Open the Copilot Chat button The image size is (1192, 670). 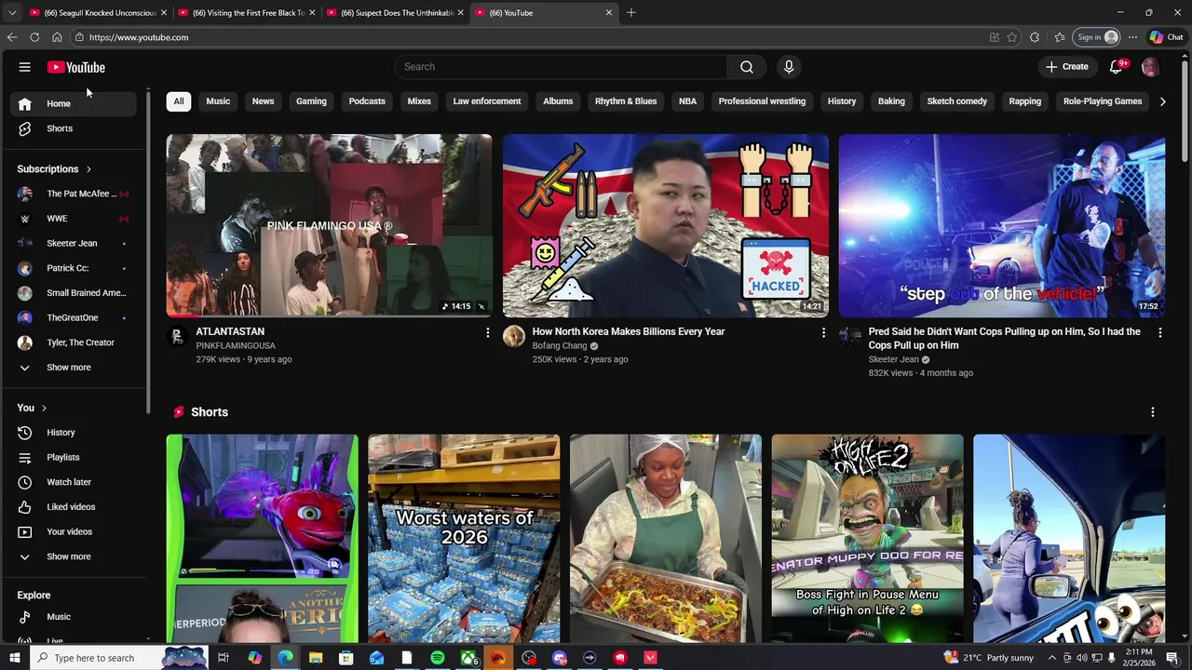[x=1165, y=37]
